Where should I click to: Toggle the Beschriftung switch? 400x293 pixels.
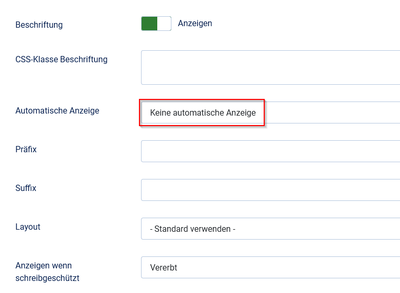coord(156,24)
